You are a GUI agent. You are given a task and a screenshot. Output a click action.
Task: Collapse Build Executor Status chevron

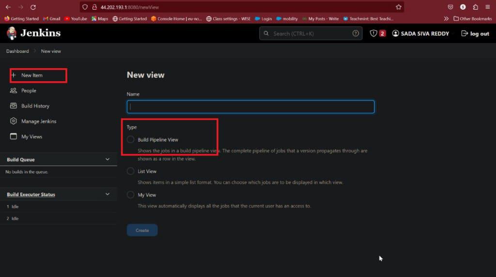(x=108, y=194)
